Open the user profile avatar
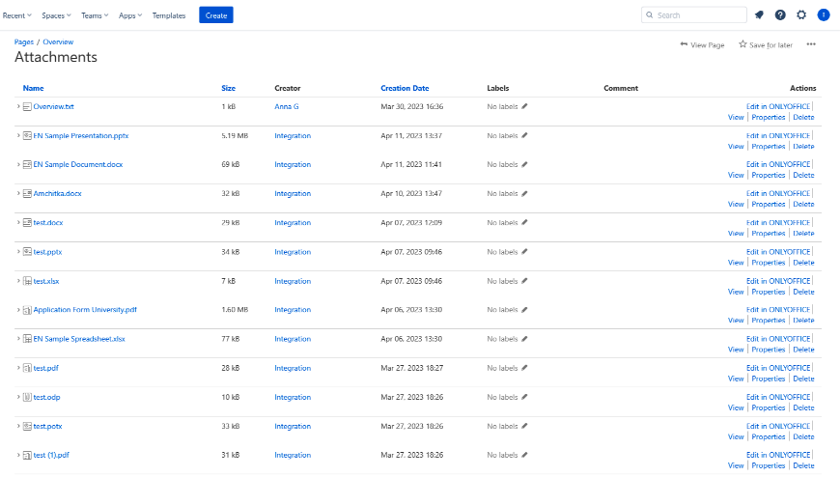 (x=824, y=15)
